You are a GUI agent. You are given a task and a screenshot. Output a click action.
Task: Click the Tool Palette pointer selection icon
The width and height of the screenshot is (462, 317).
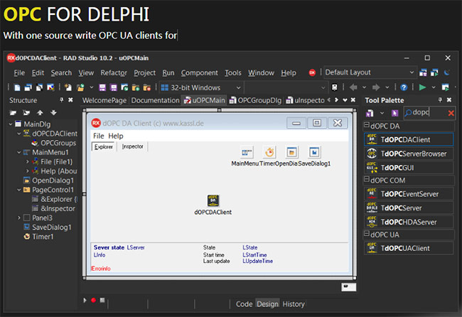coord(394,113)
